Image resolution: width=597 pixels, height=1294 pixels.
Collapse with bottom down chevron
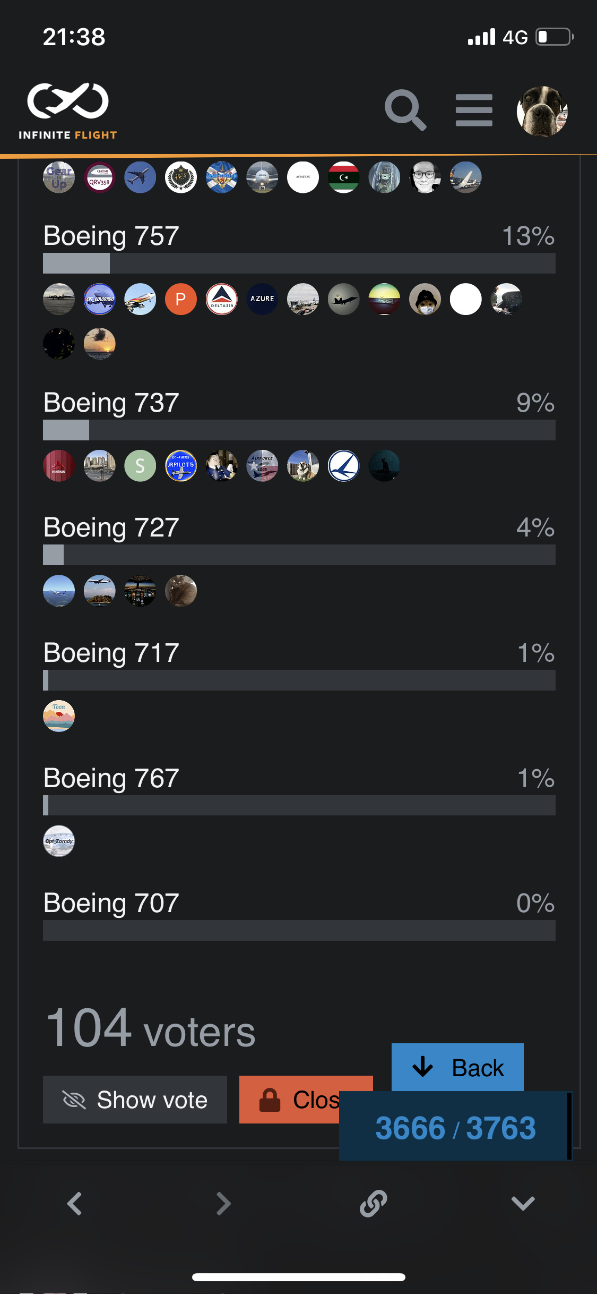click(x=523, y=1204)
